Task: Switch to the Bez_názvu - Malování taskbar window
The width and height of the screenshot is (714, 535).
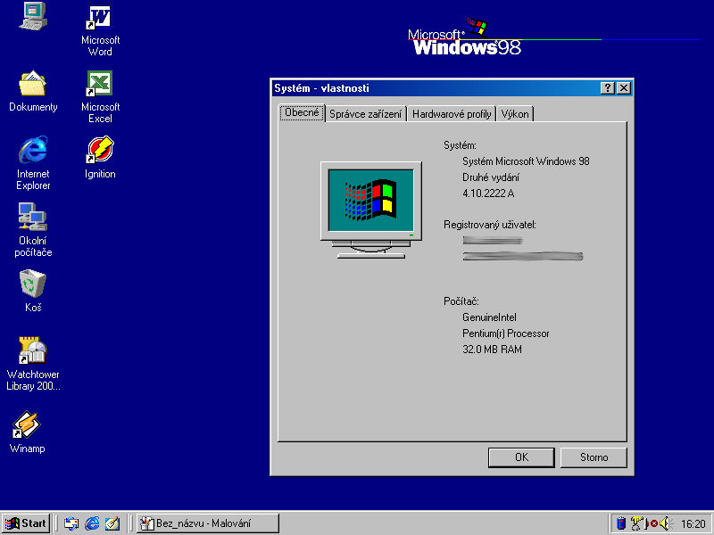Action: [208, 523]
